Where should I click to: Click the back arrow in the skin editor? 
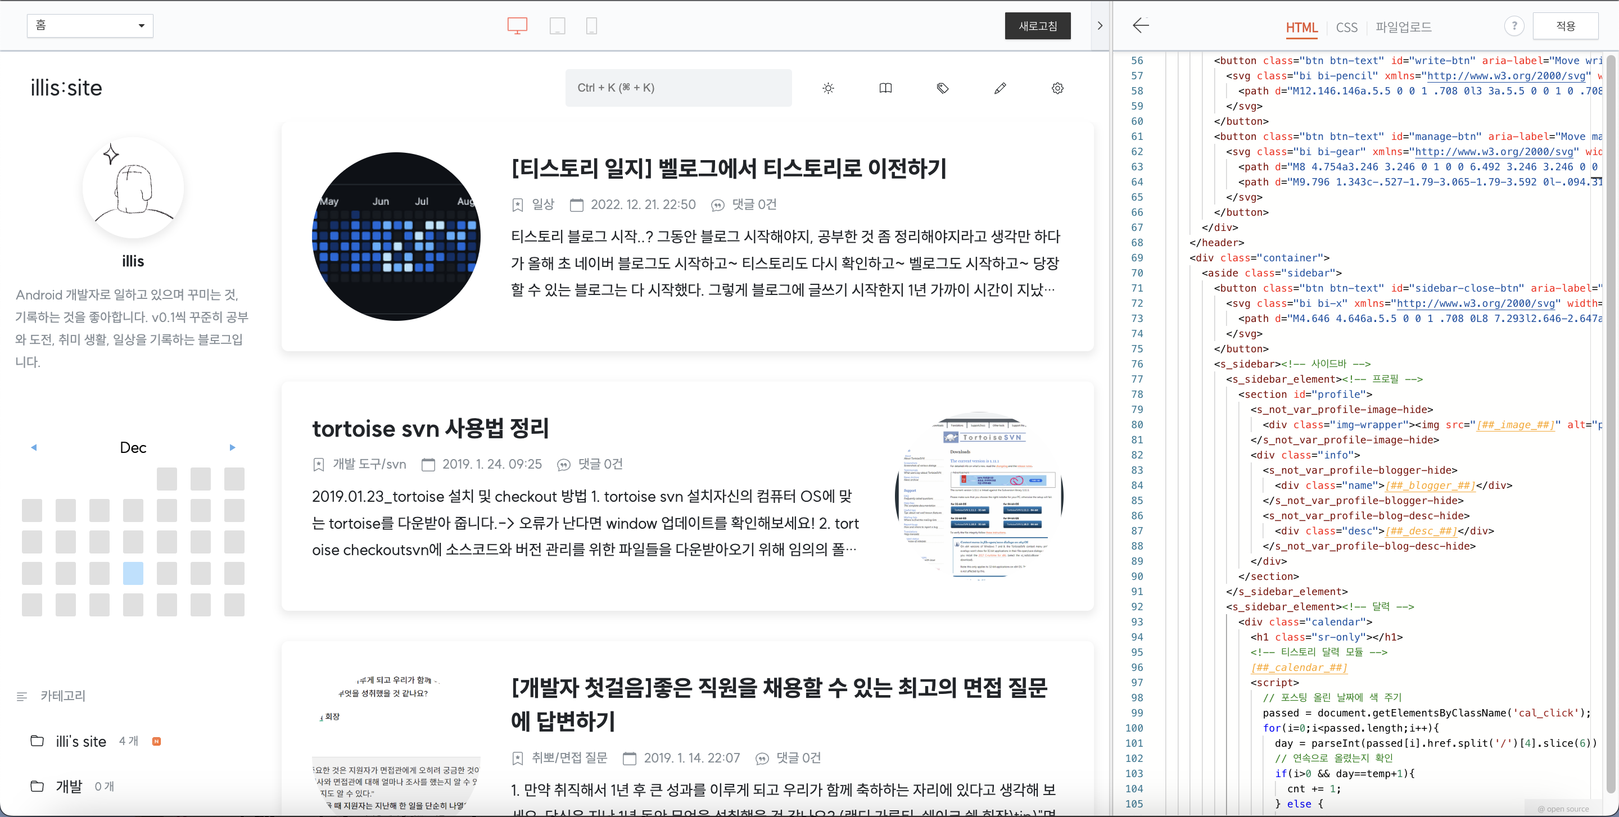pos(1141,26)
